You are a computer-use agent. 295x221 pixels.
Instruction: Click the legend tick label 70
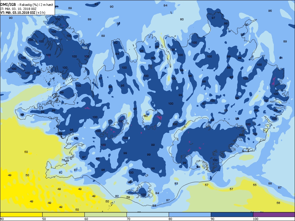click(128, 219)
